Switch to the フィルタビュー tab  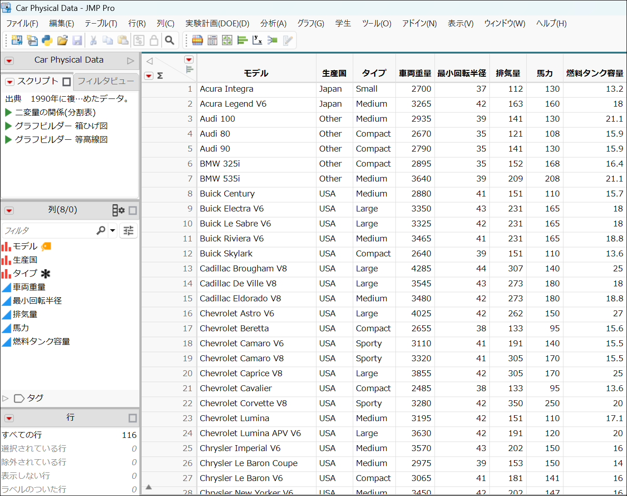point(106,81)
